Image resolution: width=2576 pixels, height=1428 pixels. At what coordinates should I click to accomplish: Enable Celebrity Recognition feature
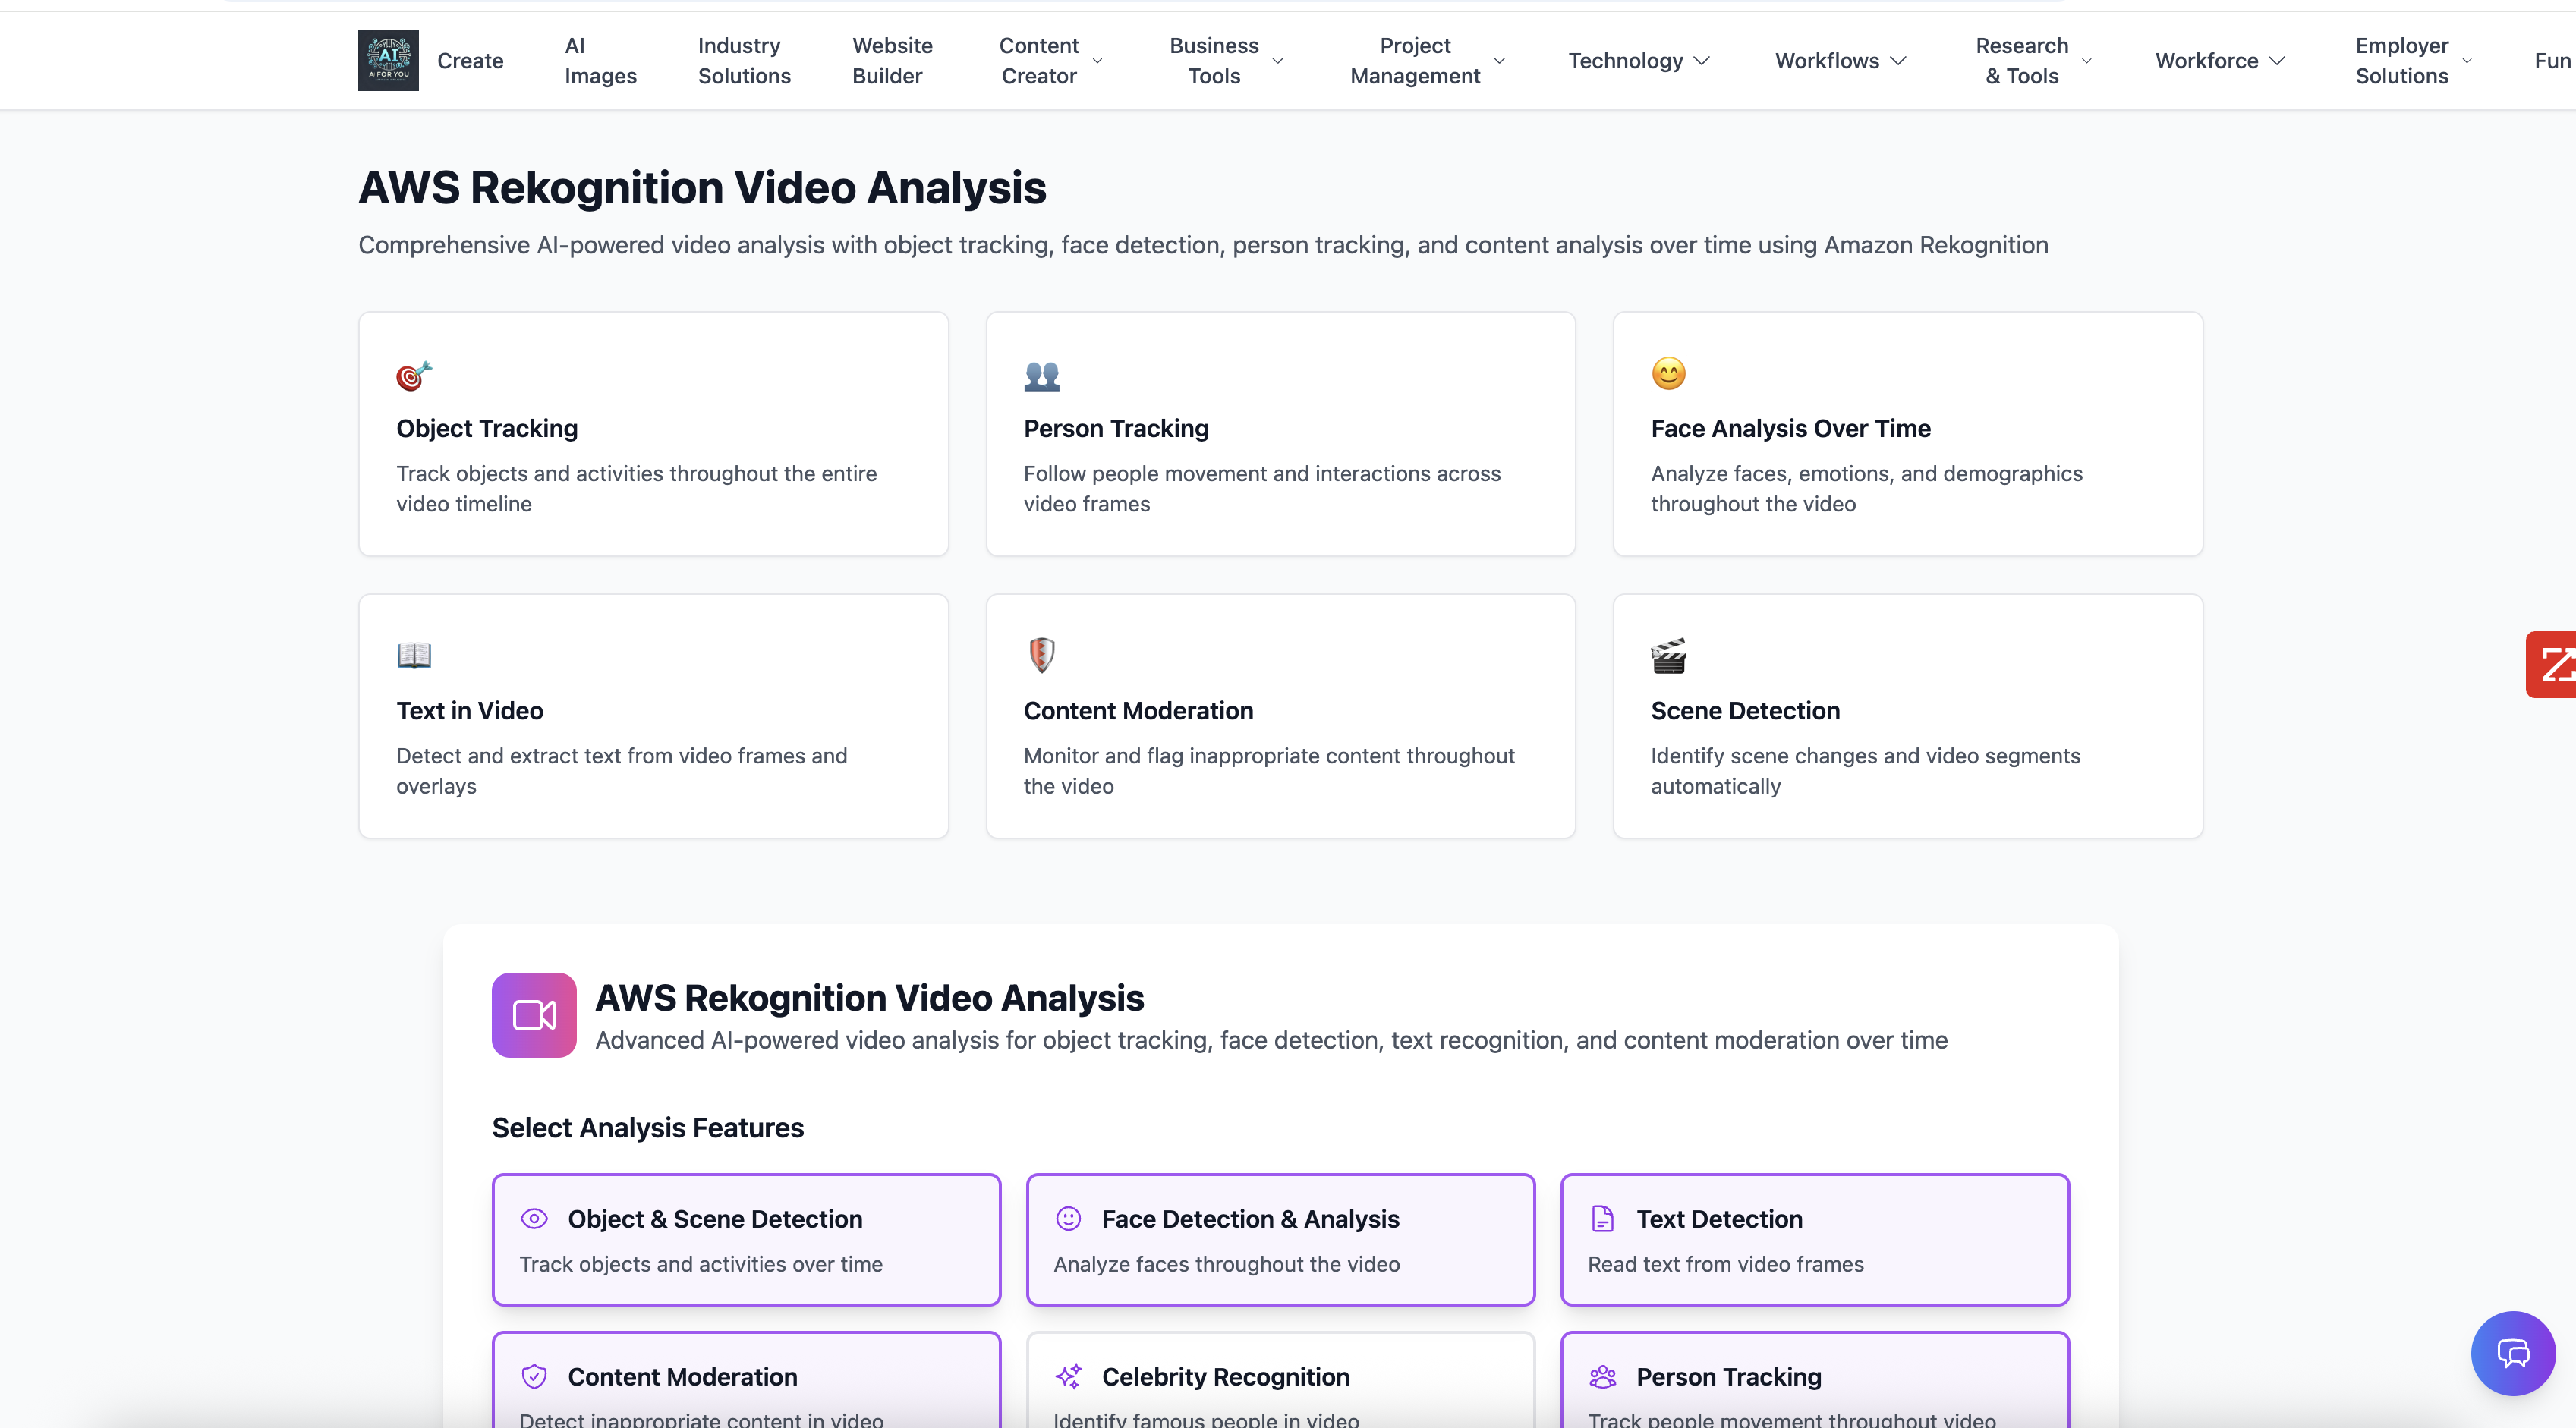pos(1280,1385)
